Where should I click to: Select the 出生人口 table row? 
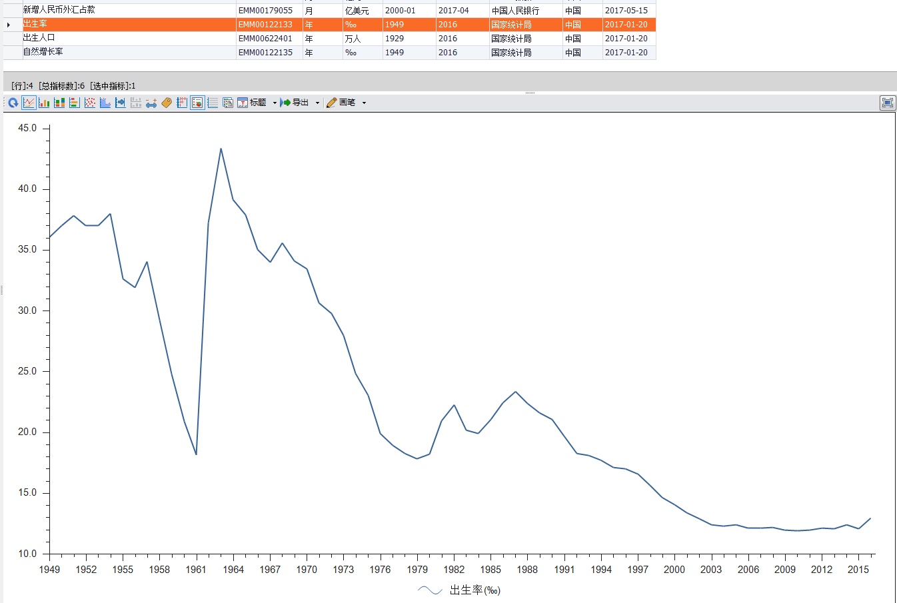tap(329, 39)
